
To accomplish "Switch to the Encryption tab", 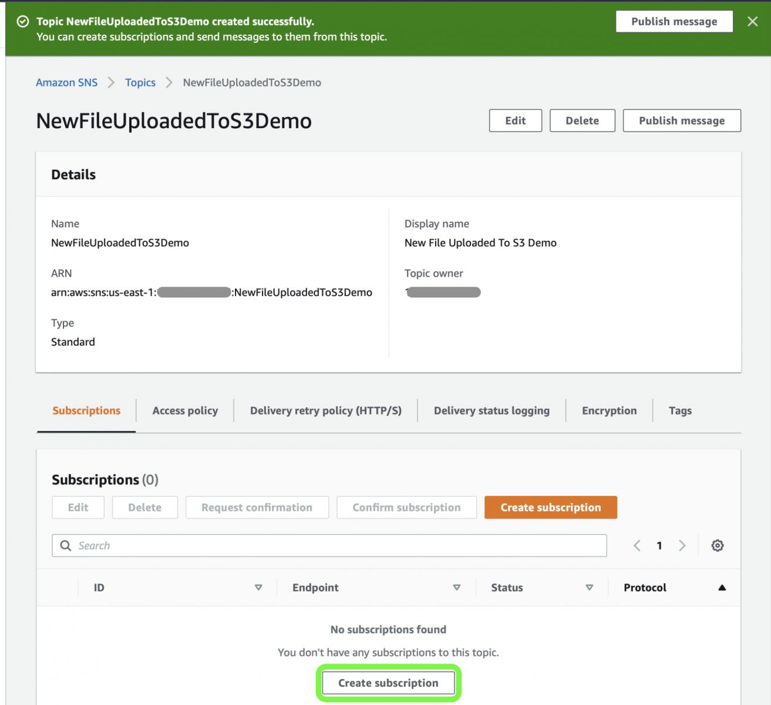I will [x=610, y=411].
